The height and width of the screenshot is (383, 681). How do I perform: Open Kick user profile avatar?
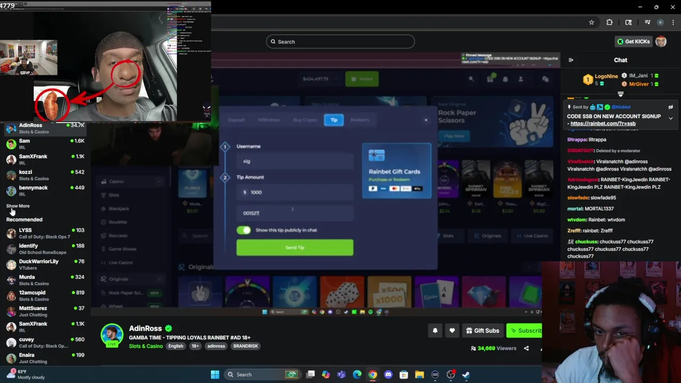[x=661, y=41]
